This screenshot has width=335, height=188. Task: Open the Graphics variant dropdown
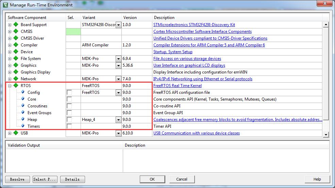point(118,66)
